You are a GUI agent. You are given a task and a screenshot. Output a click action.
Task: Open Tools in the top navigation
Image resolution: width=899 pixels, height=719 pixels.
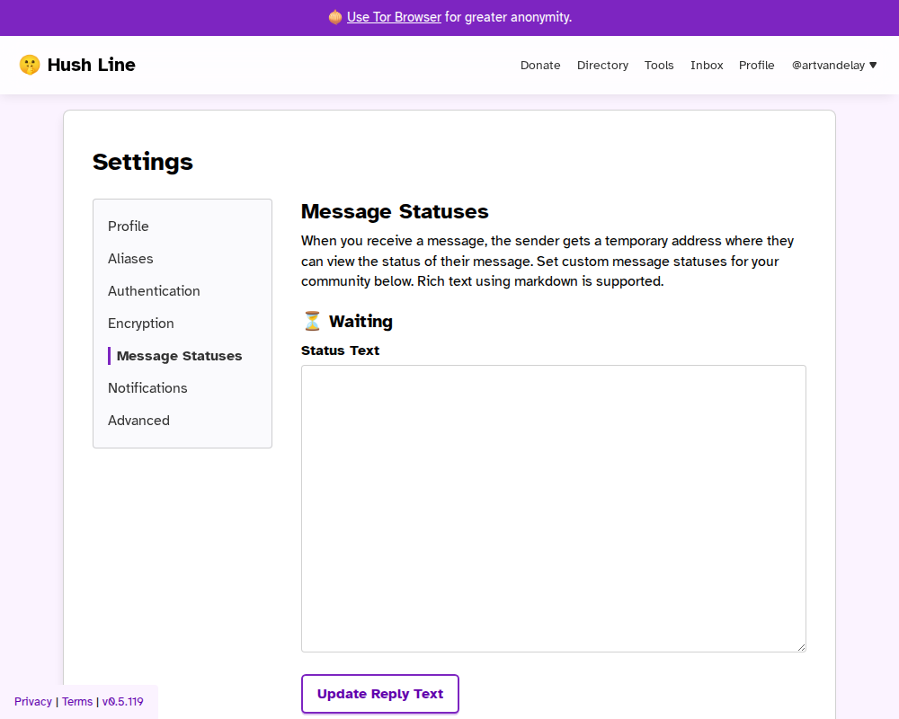click(x=659, y=66)
